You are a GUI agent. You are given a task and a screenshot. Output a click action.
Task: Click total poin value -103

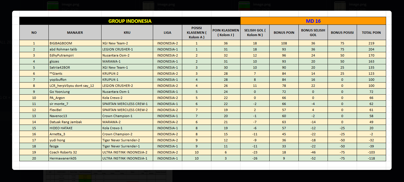pyautogui.click(x=371, y=152)
